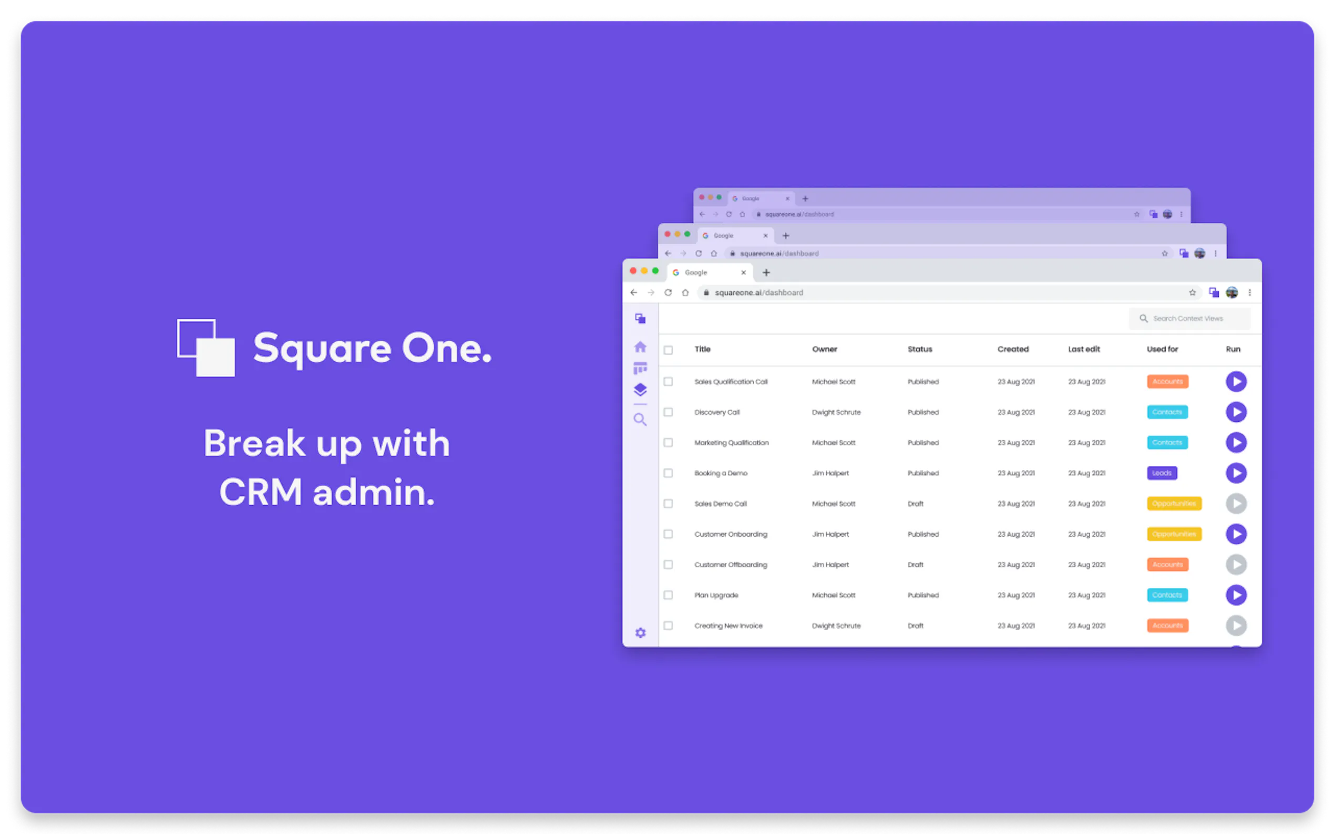Run the Discovery Call view

point(1236,412)
